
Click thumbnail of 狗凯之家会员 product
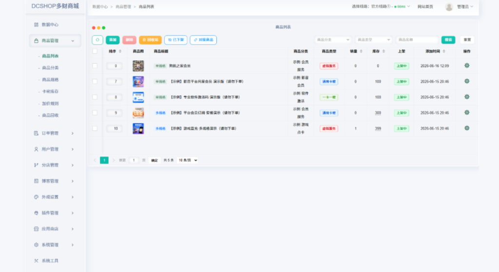pos(138,66)
